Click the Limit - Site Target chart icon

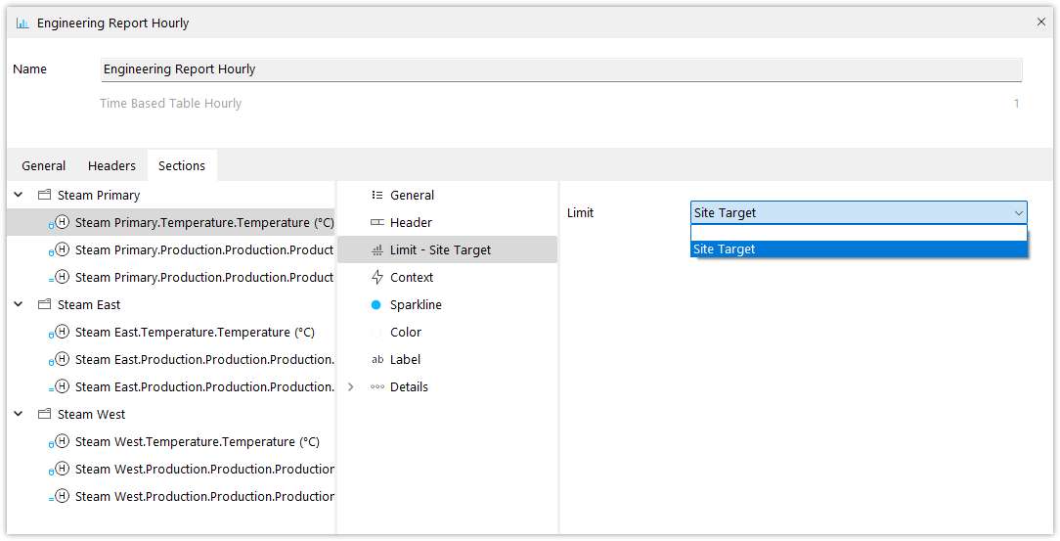377,250
